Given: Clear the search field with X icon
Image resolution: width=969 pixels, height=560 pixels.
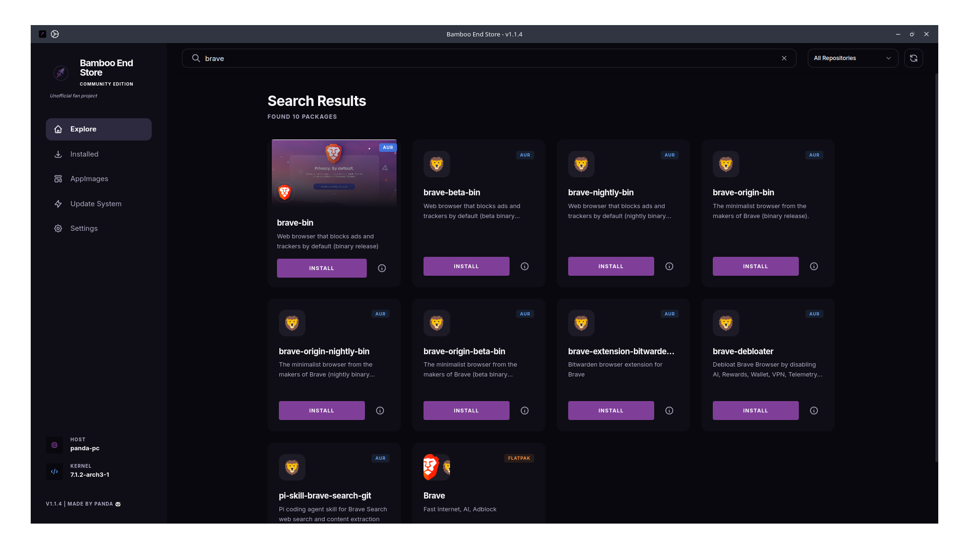Looking at the screenshot, I should coord(784,58).
